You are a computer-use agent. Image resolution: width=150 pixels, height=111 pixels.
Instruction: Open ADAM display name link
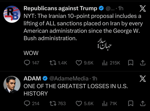point(32,79)
